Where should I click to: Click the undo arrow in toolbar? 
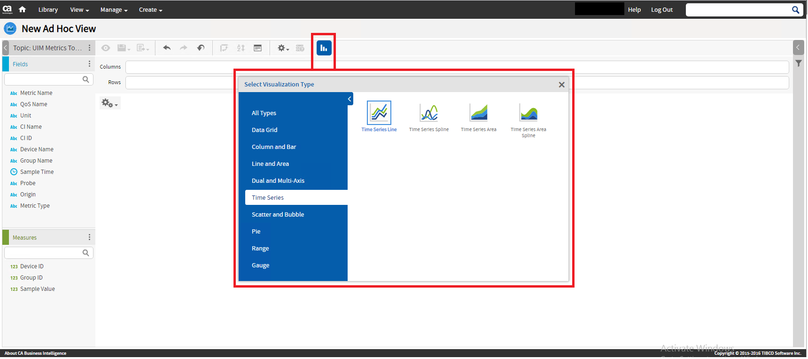tap(167, 48)
